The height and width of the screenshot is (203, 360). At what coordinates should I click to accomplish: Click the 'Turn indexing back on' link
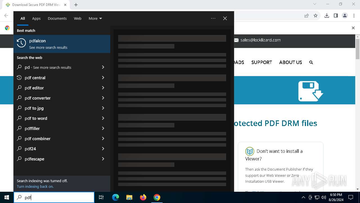click(35, 186)
